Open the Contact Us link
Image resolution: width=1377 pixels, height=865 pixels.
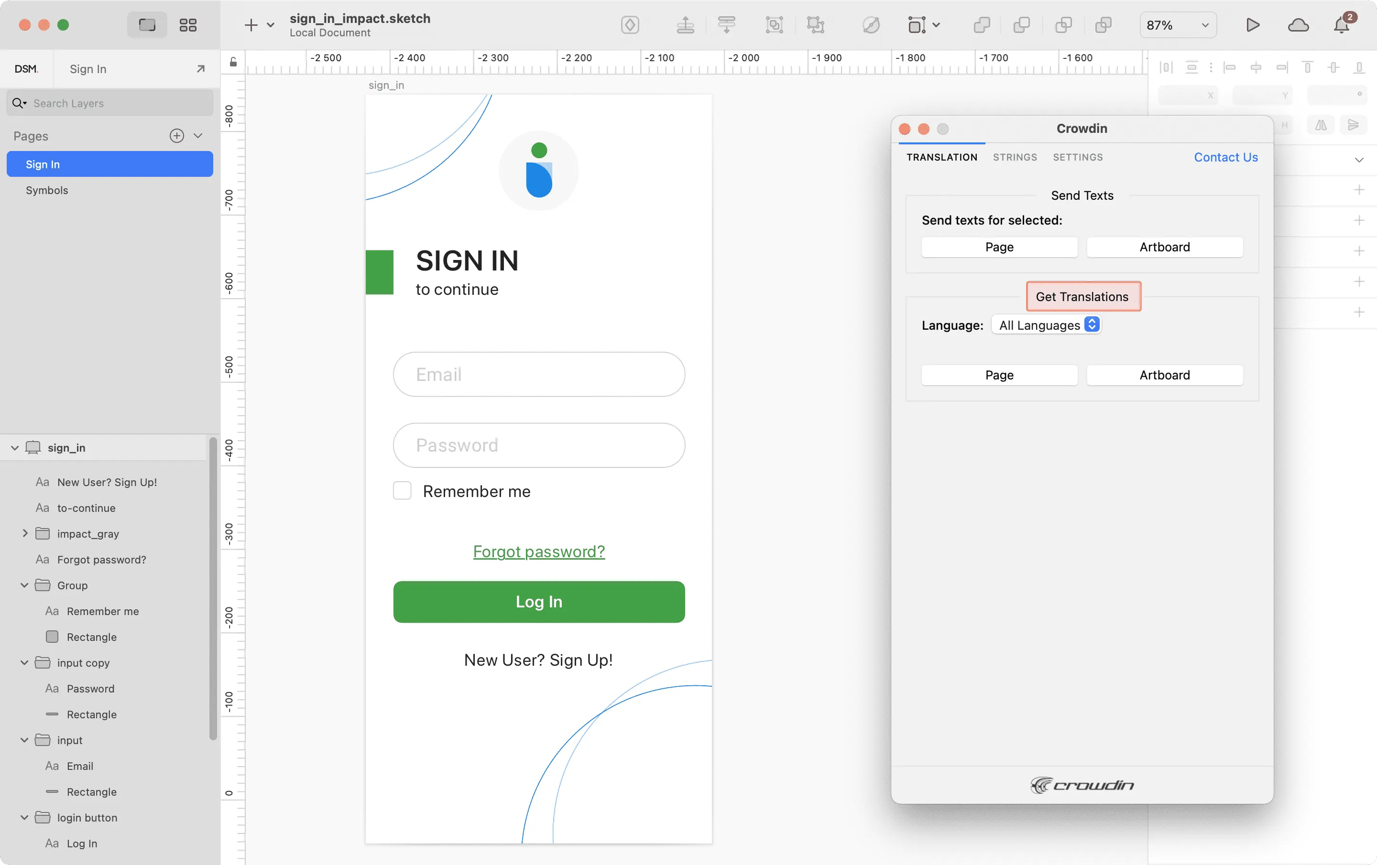click(1225, 157)
